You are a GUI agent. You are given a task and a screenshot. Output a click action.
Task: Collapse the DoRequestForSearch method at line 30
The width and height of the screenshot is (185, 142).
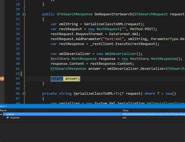coord(24,14)
